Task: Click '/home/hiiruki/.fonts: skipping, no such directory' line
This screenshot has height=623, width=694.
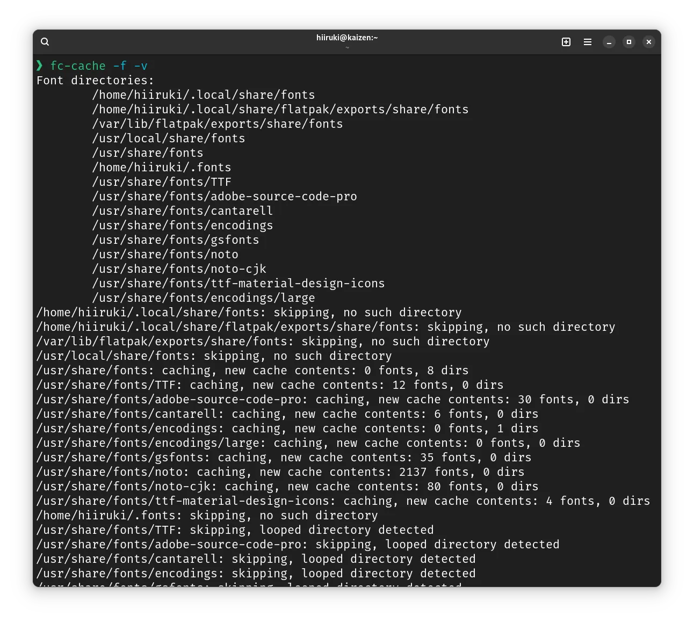Action: [x=207, y=516]
